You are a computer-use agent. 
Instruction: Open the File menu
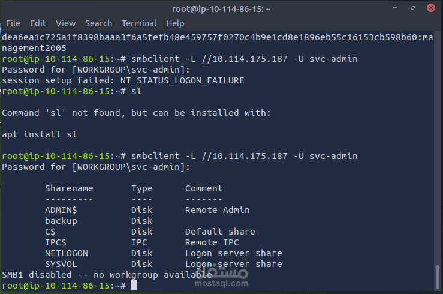[13, 23]
